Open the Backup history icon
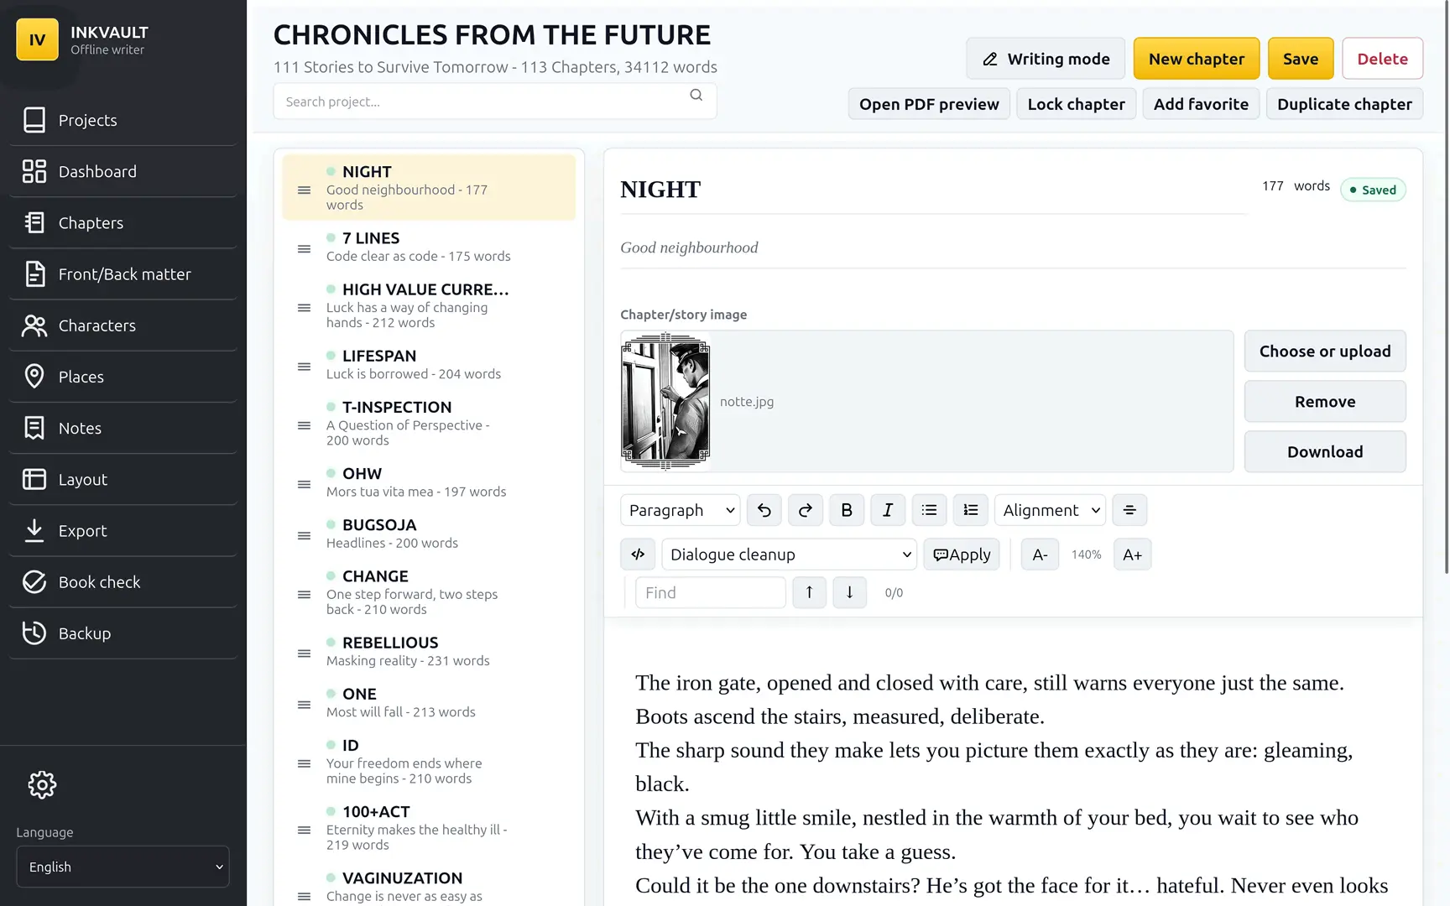1450x906 pixels. tap(34, 633)
